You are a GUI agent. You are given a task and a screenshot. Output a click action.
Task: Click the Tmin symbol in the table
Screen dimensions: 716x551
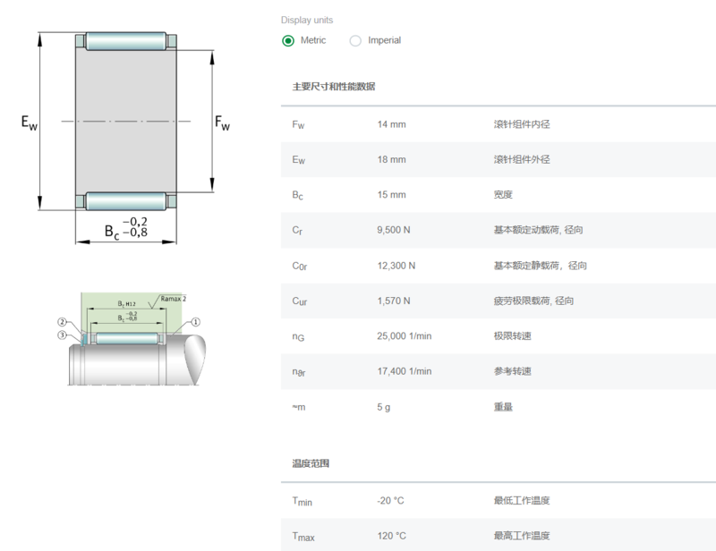303,501
